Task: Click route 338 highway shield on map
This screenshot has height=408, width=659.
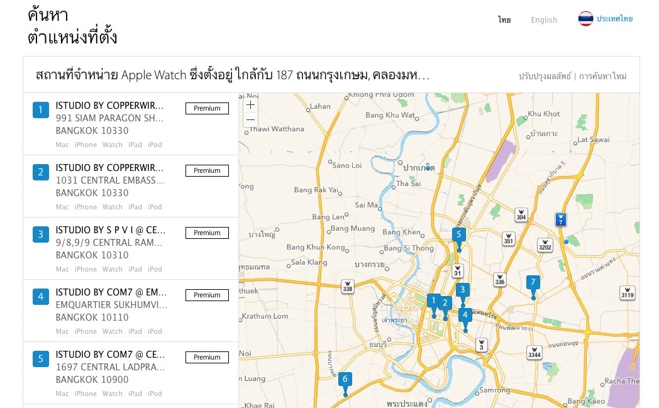Action: coord(347,287)
